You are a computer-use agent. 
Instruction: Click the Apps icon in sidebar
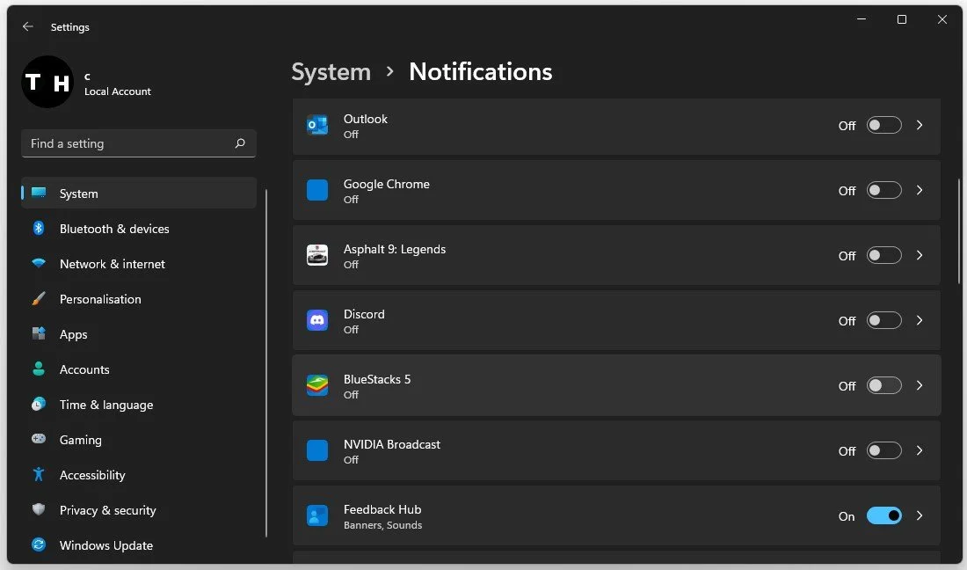tap(38, 333)
